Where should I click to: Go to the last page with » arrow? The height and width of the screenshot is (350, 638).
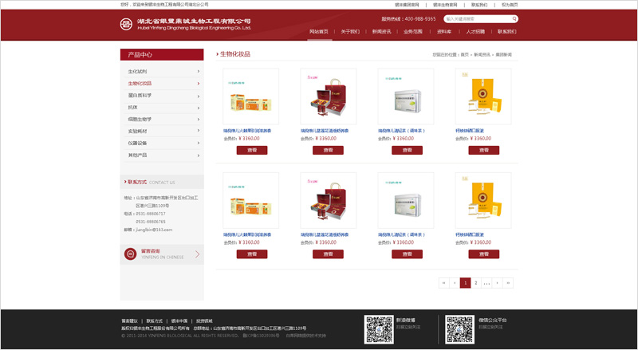pyautogui.click(x=507, y=282)
